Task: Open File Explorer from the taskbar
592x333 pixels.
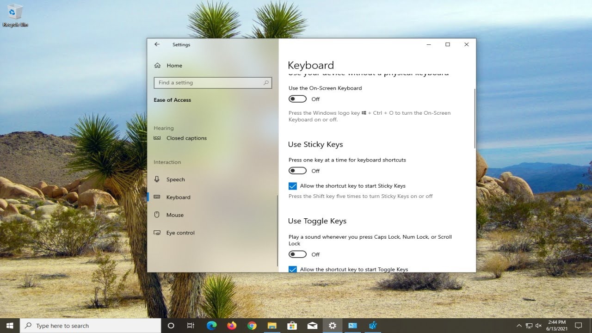Action: coord(272,326)
